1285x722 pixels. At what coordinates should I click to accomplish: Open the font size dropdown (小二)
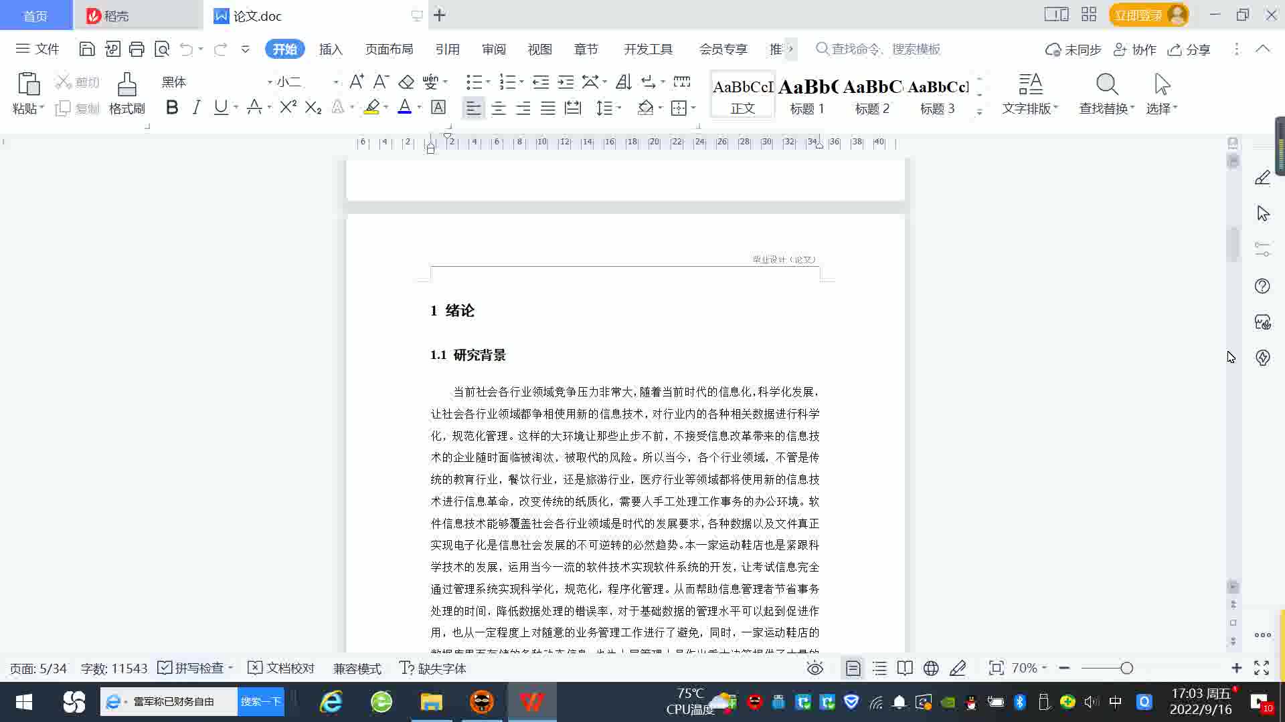335,82
